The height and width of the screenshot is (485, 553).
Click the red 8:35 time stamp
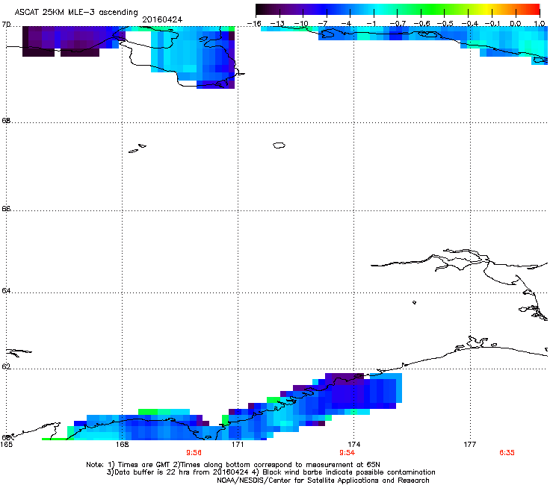pyautogui.click(x=507, y=453)
